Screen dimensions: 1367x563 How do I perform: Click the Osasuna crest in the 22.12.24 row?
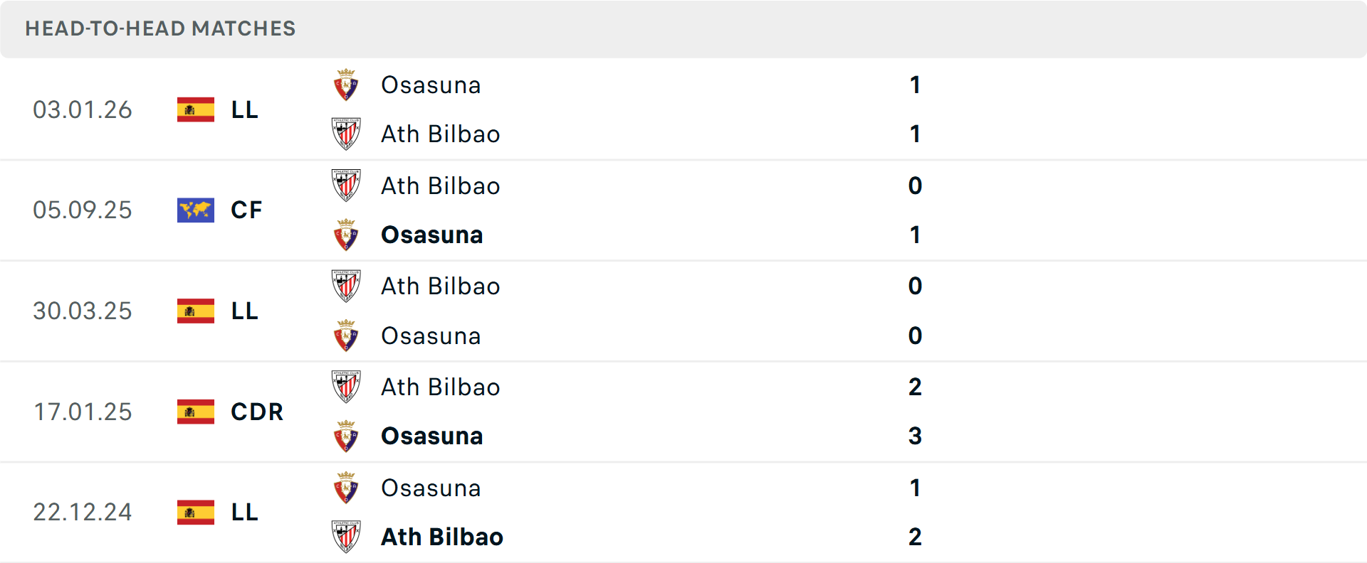(x=346, y=488)
